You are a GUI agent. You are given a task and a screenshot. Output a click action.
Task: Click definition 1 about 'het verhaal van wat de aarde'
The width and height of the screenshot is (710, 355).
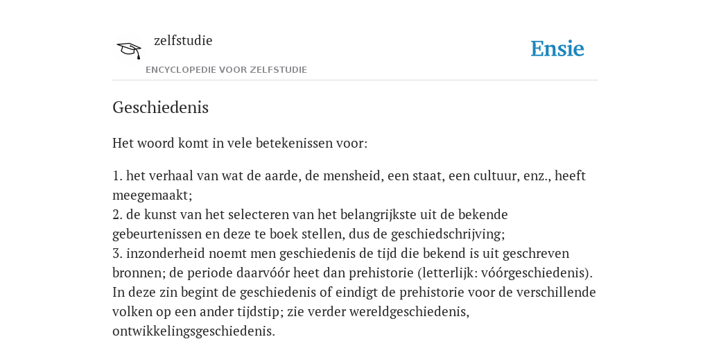point(349,185)
